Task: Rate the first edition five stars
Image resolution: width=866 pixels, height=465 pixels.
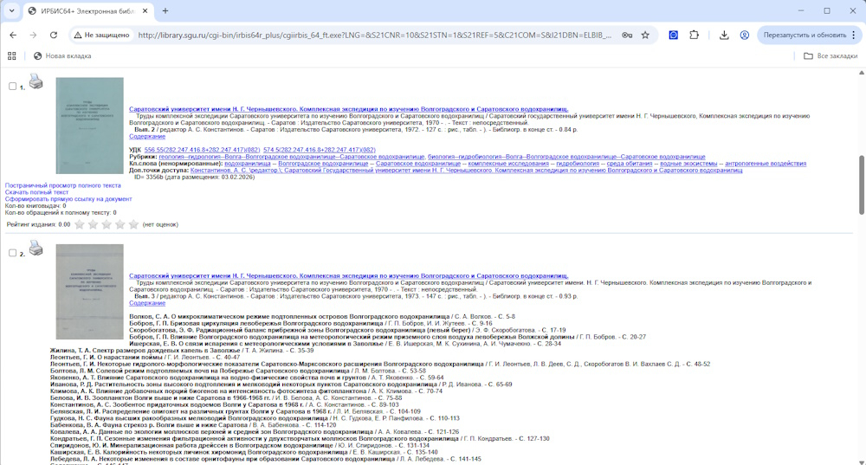Action: pos(133,224)
